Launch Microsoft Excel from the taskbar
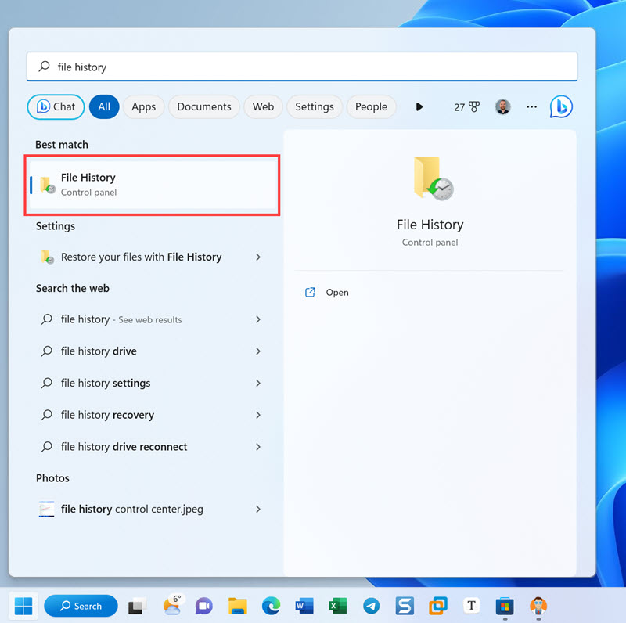The width and height of the screenshot is (626, 623). click(x=338, y=607)
